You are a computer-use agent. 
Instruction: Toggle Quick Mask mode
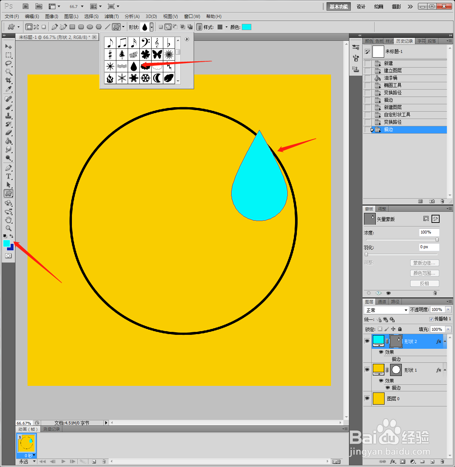tap(8, 256)
